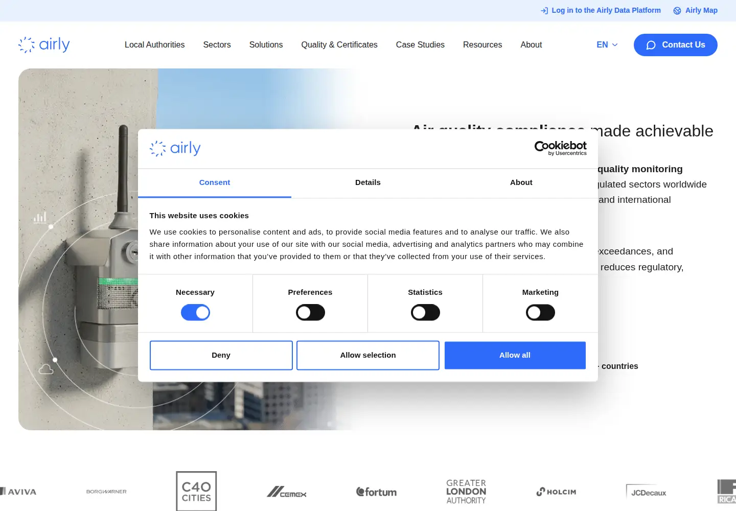
Task: Click the login arrow icon in the top bar
Action: tap(544, 11)
